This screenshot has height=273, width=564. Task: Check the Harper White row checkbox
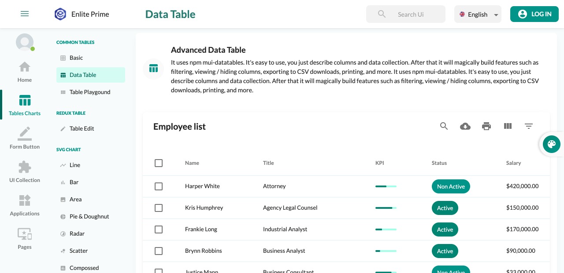[x=159, y=186]
